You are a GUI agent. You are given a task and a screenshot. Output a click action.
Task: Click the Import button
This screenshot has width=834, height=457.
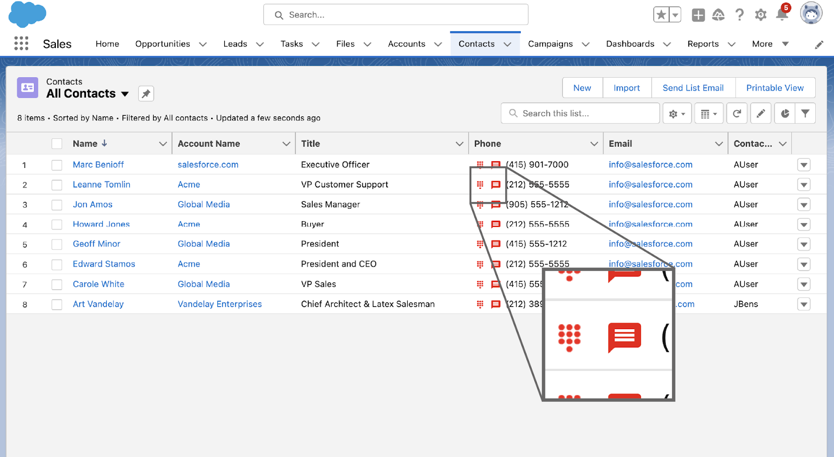coord(627,88)
